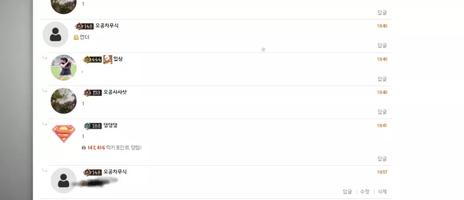
Task: Click the emoji icon before the 언더 comment
Action: [x=76, y=37]
